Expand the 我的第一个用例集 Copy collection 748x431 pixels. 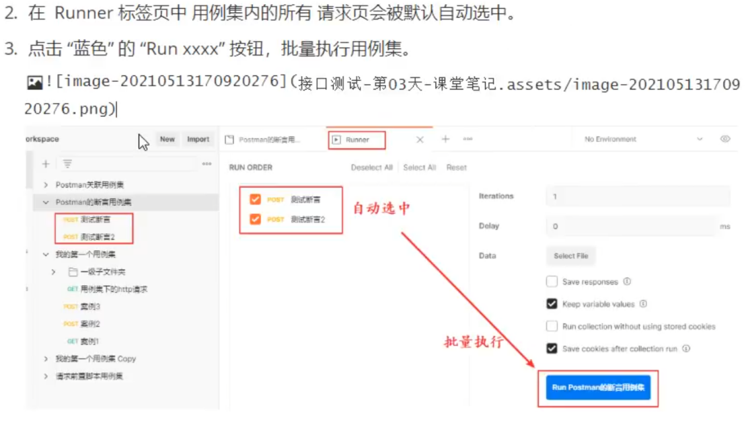tap(46, 358)
